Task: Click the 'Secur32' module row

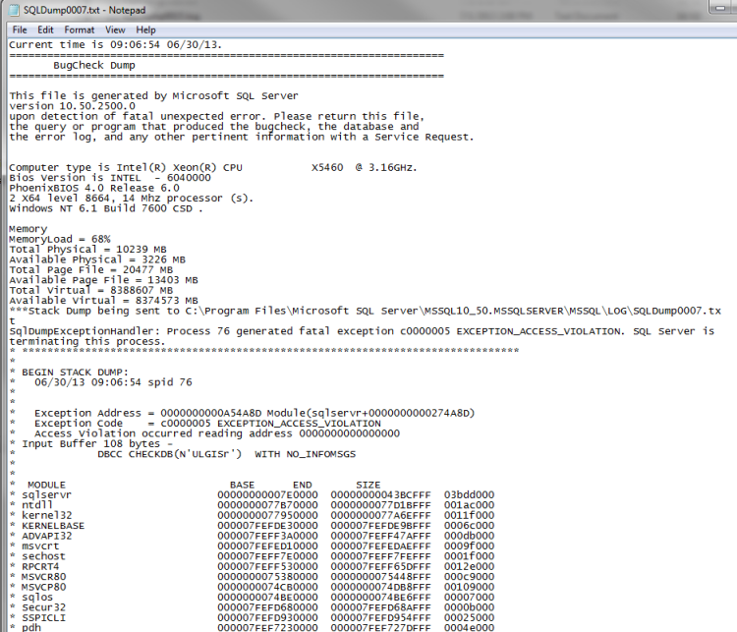Action: coord(252,608)
